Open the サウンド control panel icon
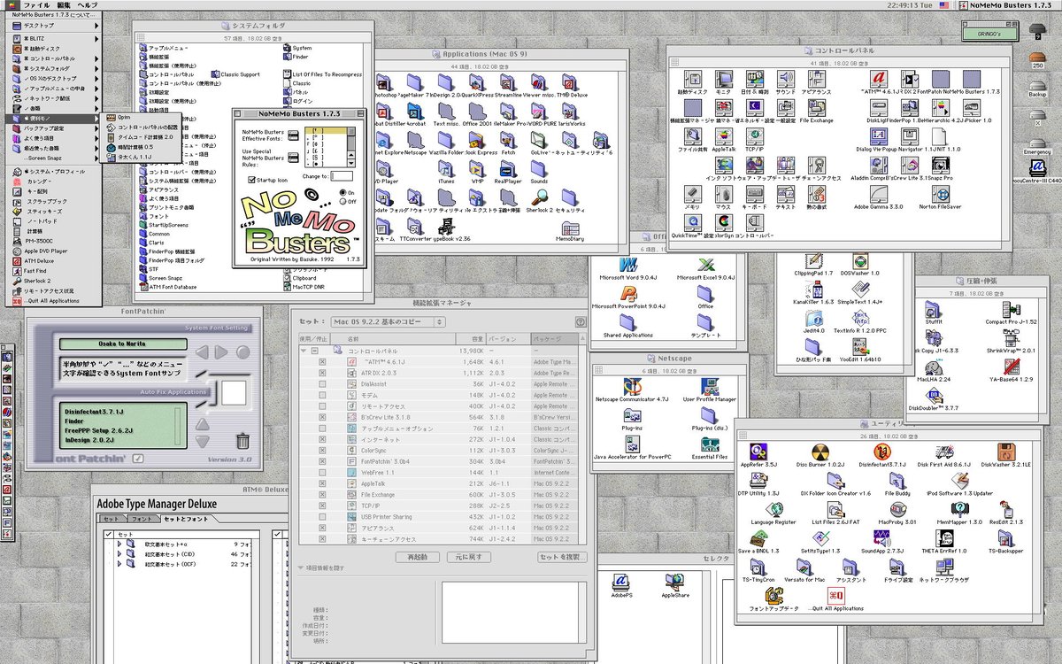Viewport: 1062px width, 664px height. click(785, 78)
